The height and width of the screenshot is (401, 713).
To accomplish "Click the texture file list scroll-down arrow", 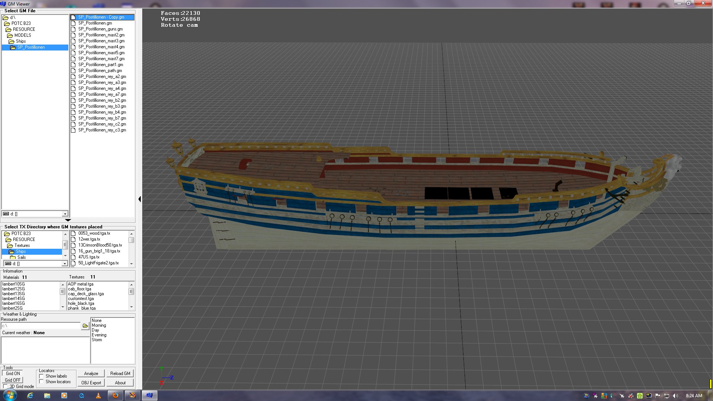I will point(131,264).
